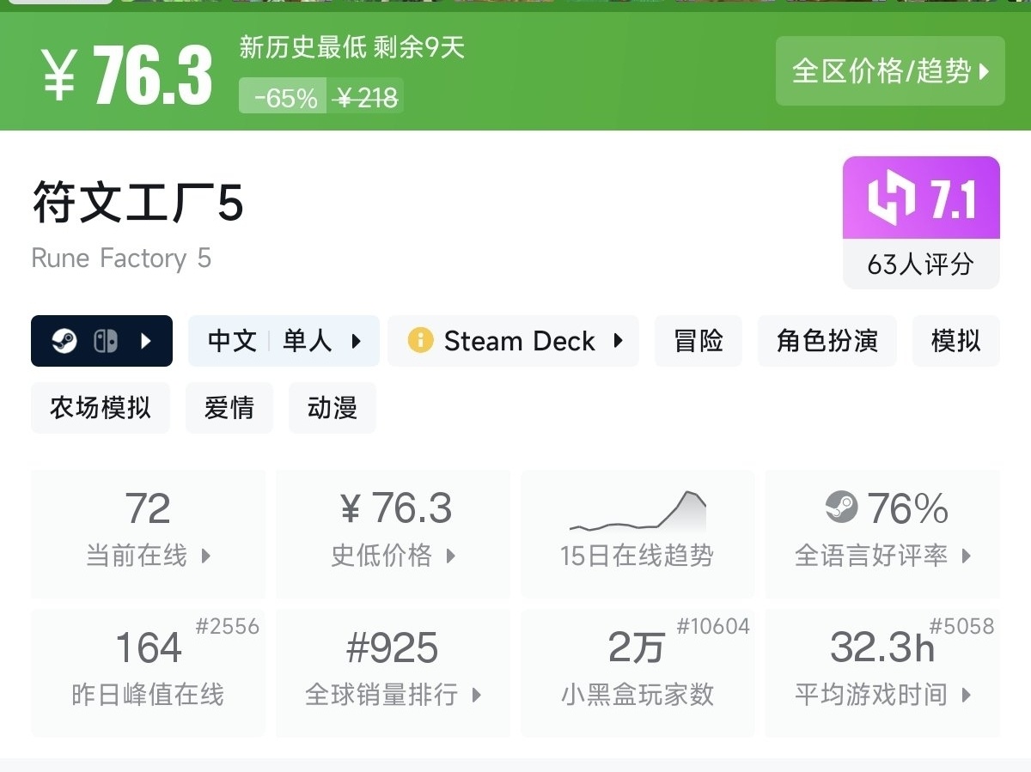1031x772 pixels.
Task: Open 全区价格/趋势 price trends
Action: click(x=890, y=71)
